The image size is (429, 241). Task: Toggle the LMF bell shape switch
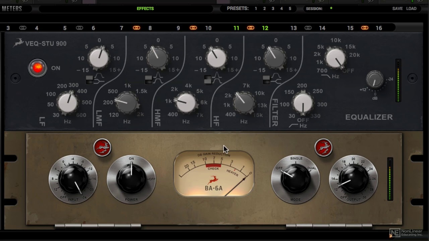tap(149, 80)
